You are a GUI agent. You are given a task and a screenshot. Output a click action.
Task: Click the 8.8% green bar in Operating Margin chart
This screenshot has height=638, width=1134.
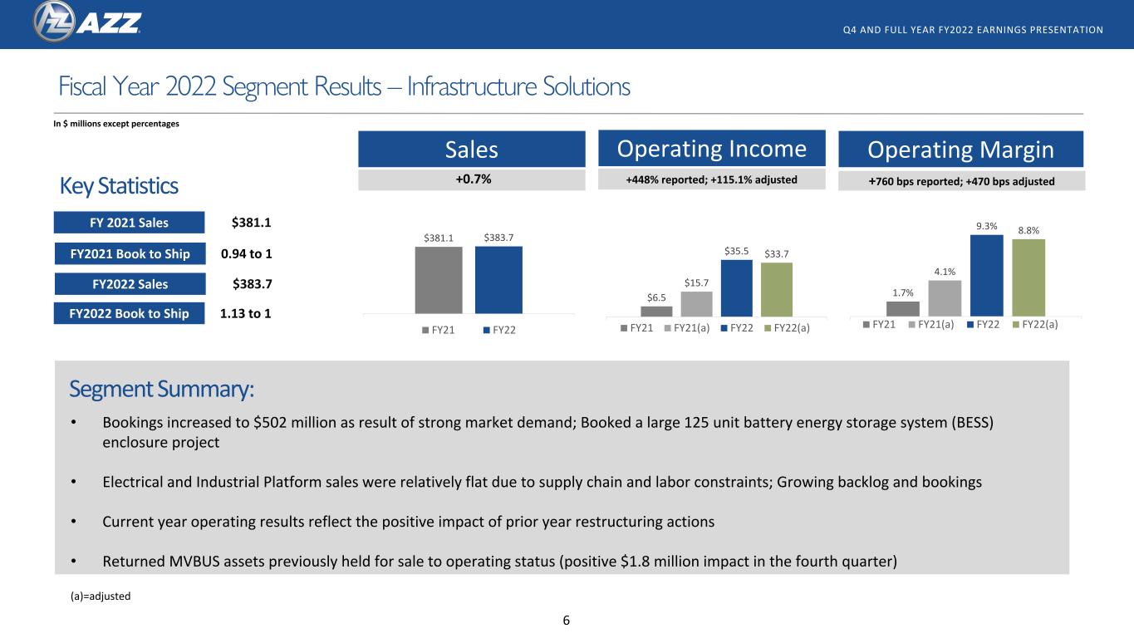[x=1028, y=277]
